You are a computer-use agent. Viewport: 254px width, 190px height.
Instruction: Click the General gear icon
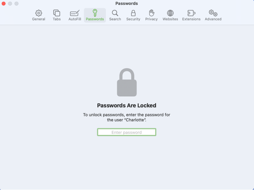(x=38, y=13)
